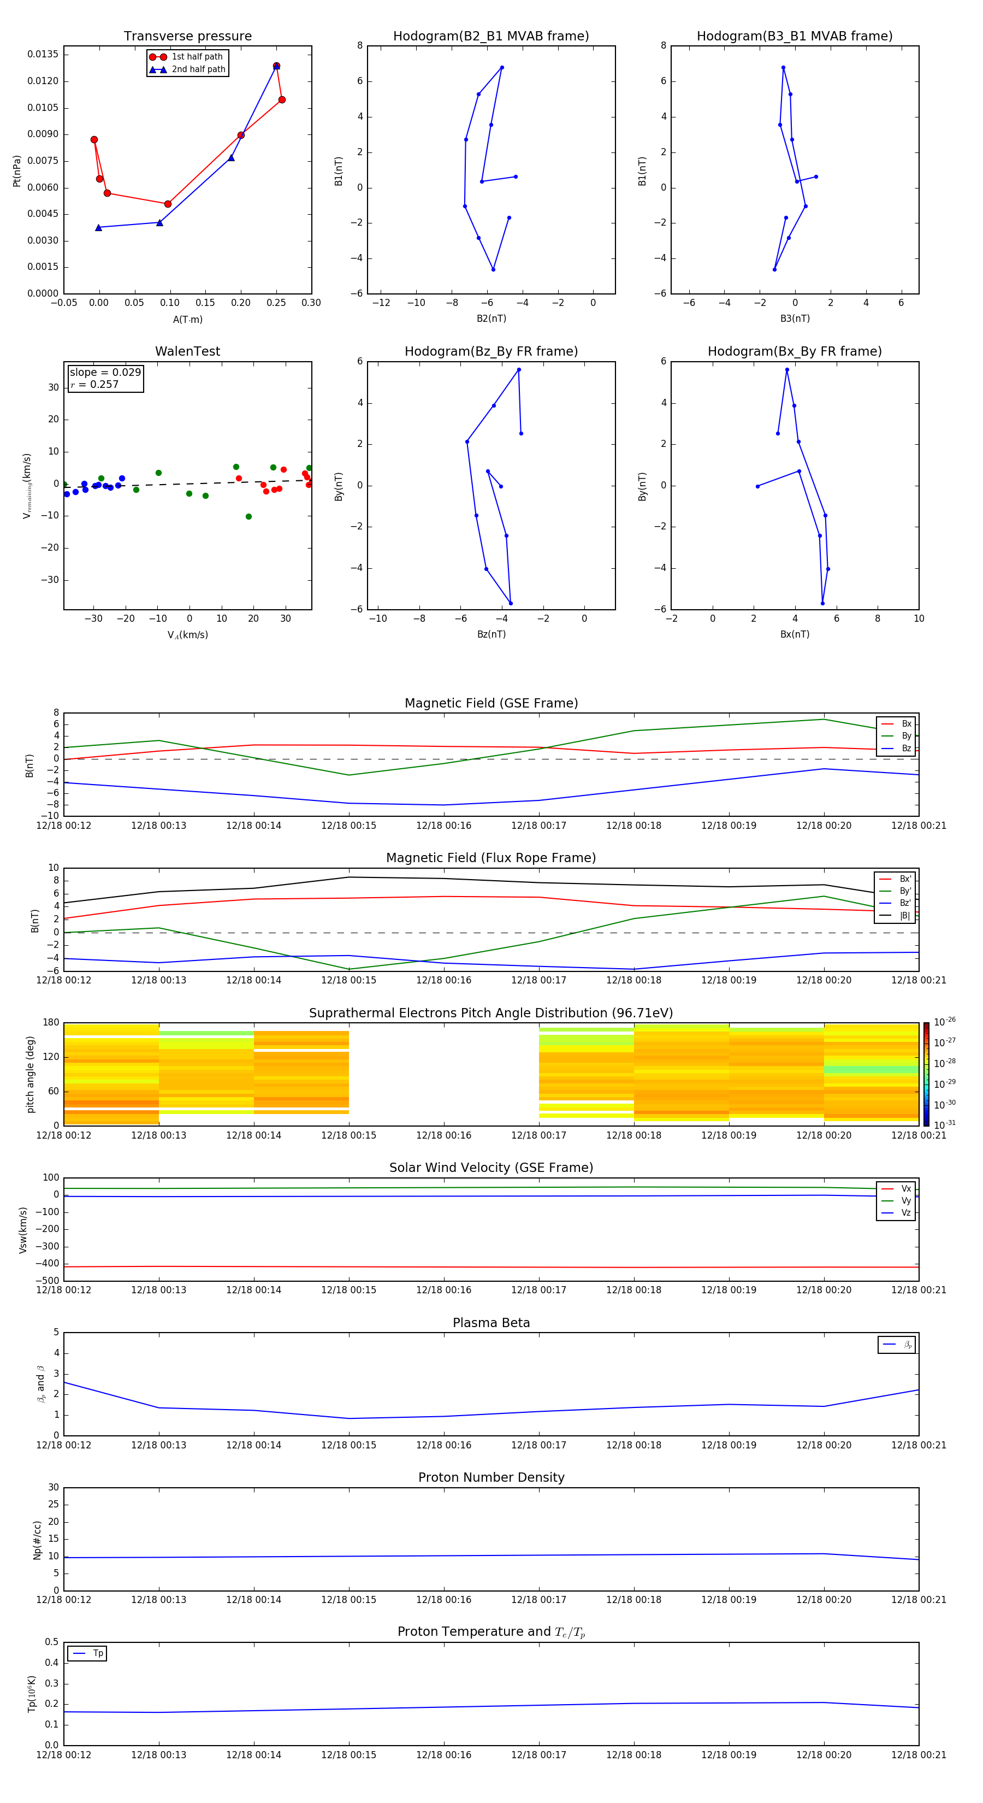This screenshot has width=983, height=1803.
Task: Click the 'Bz(nT)' x-axis label
Action: pyautogui.click(x=491, y=634)
